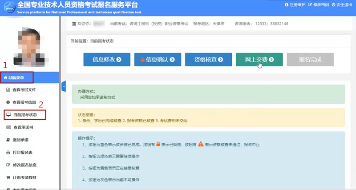Click the 资格核查 step button
This screenshot has height=190, width=356.
(x=208, y=60)
